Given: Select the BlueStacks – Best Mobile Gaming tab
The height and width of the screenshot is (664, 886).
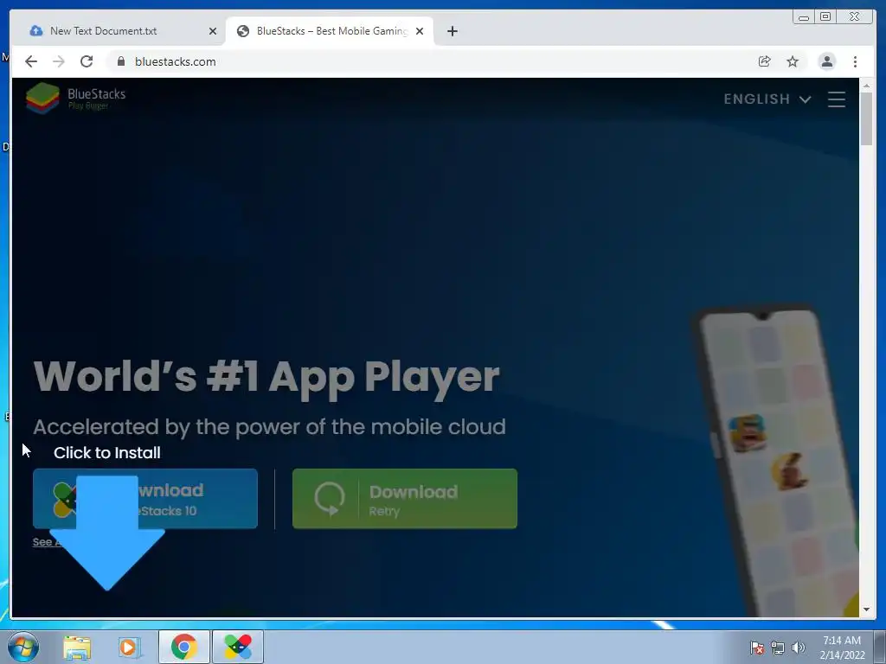Looking at the screenshot, I should point(331,31).
